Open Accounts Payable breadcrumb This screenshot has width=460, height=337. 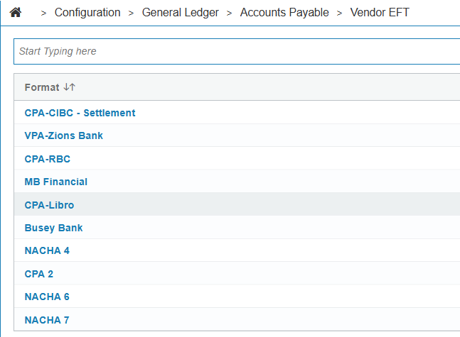click(284, 12)
